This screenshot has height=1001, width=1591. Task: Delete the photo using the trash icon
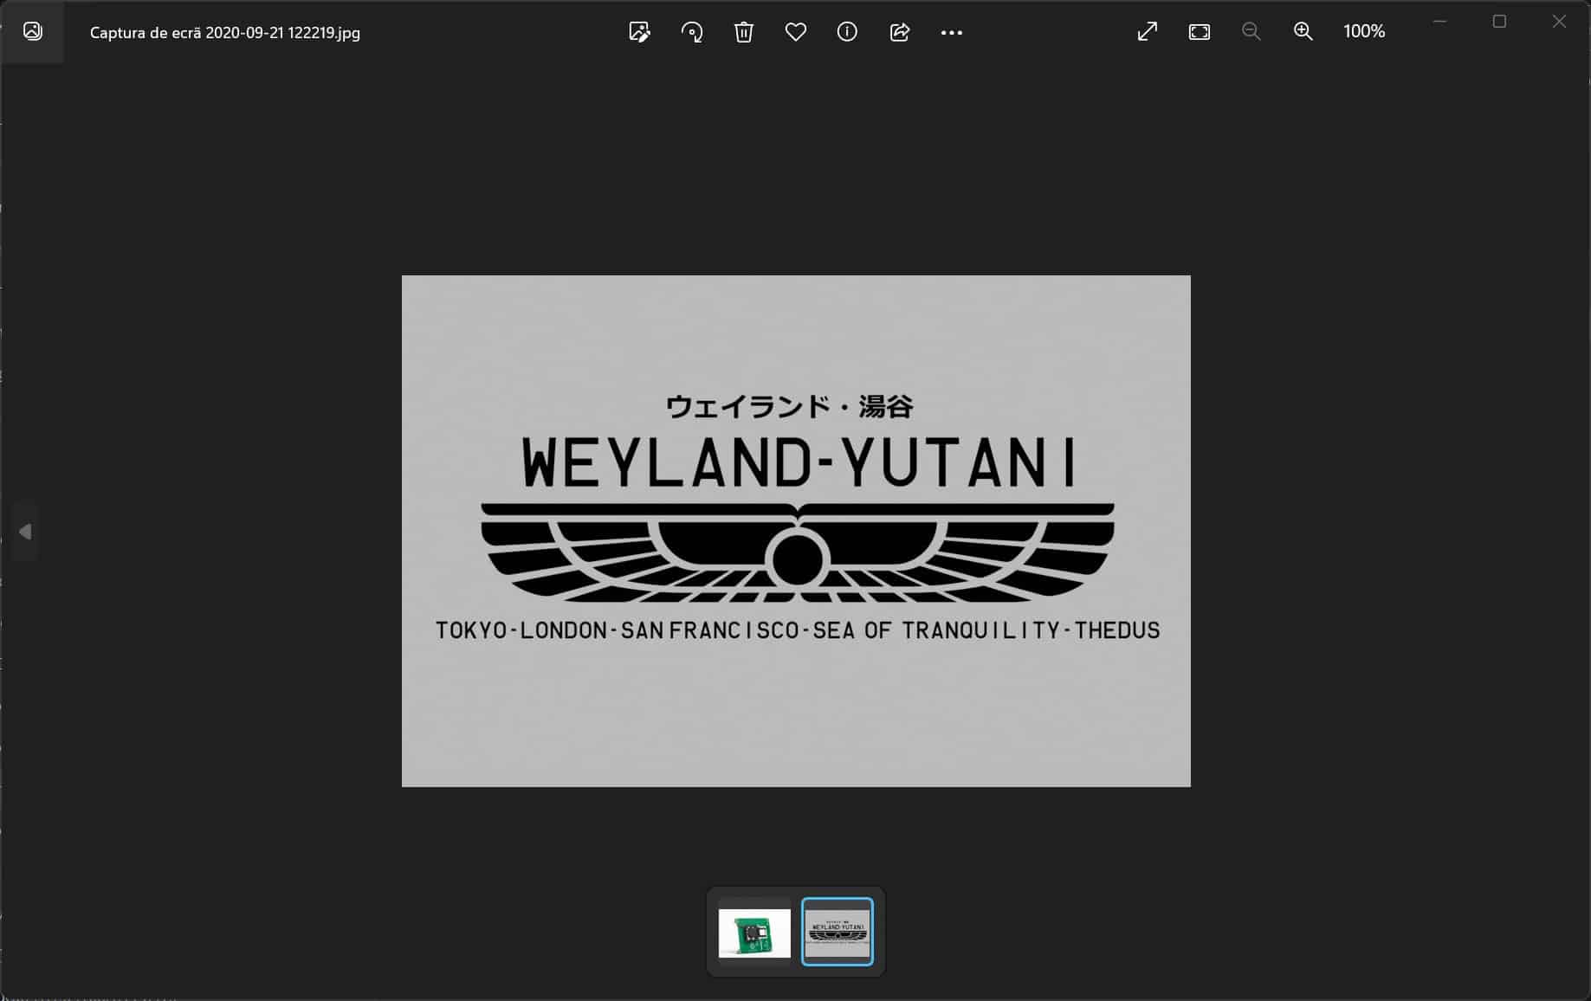[743, 32]
